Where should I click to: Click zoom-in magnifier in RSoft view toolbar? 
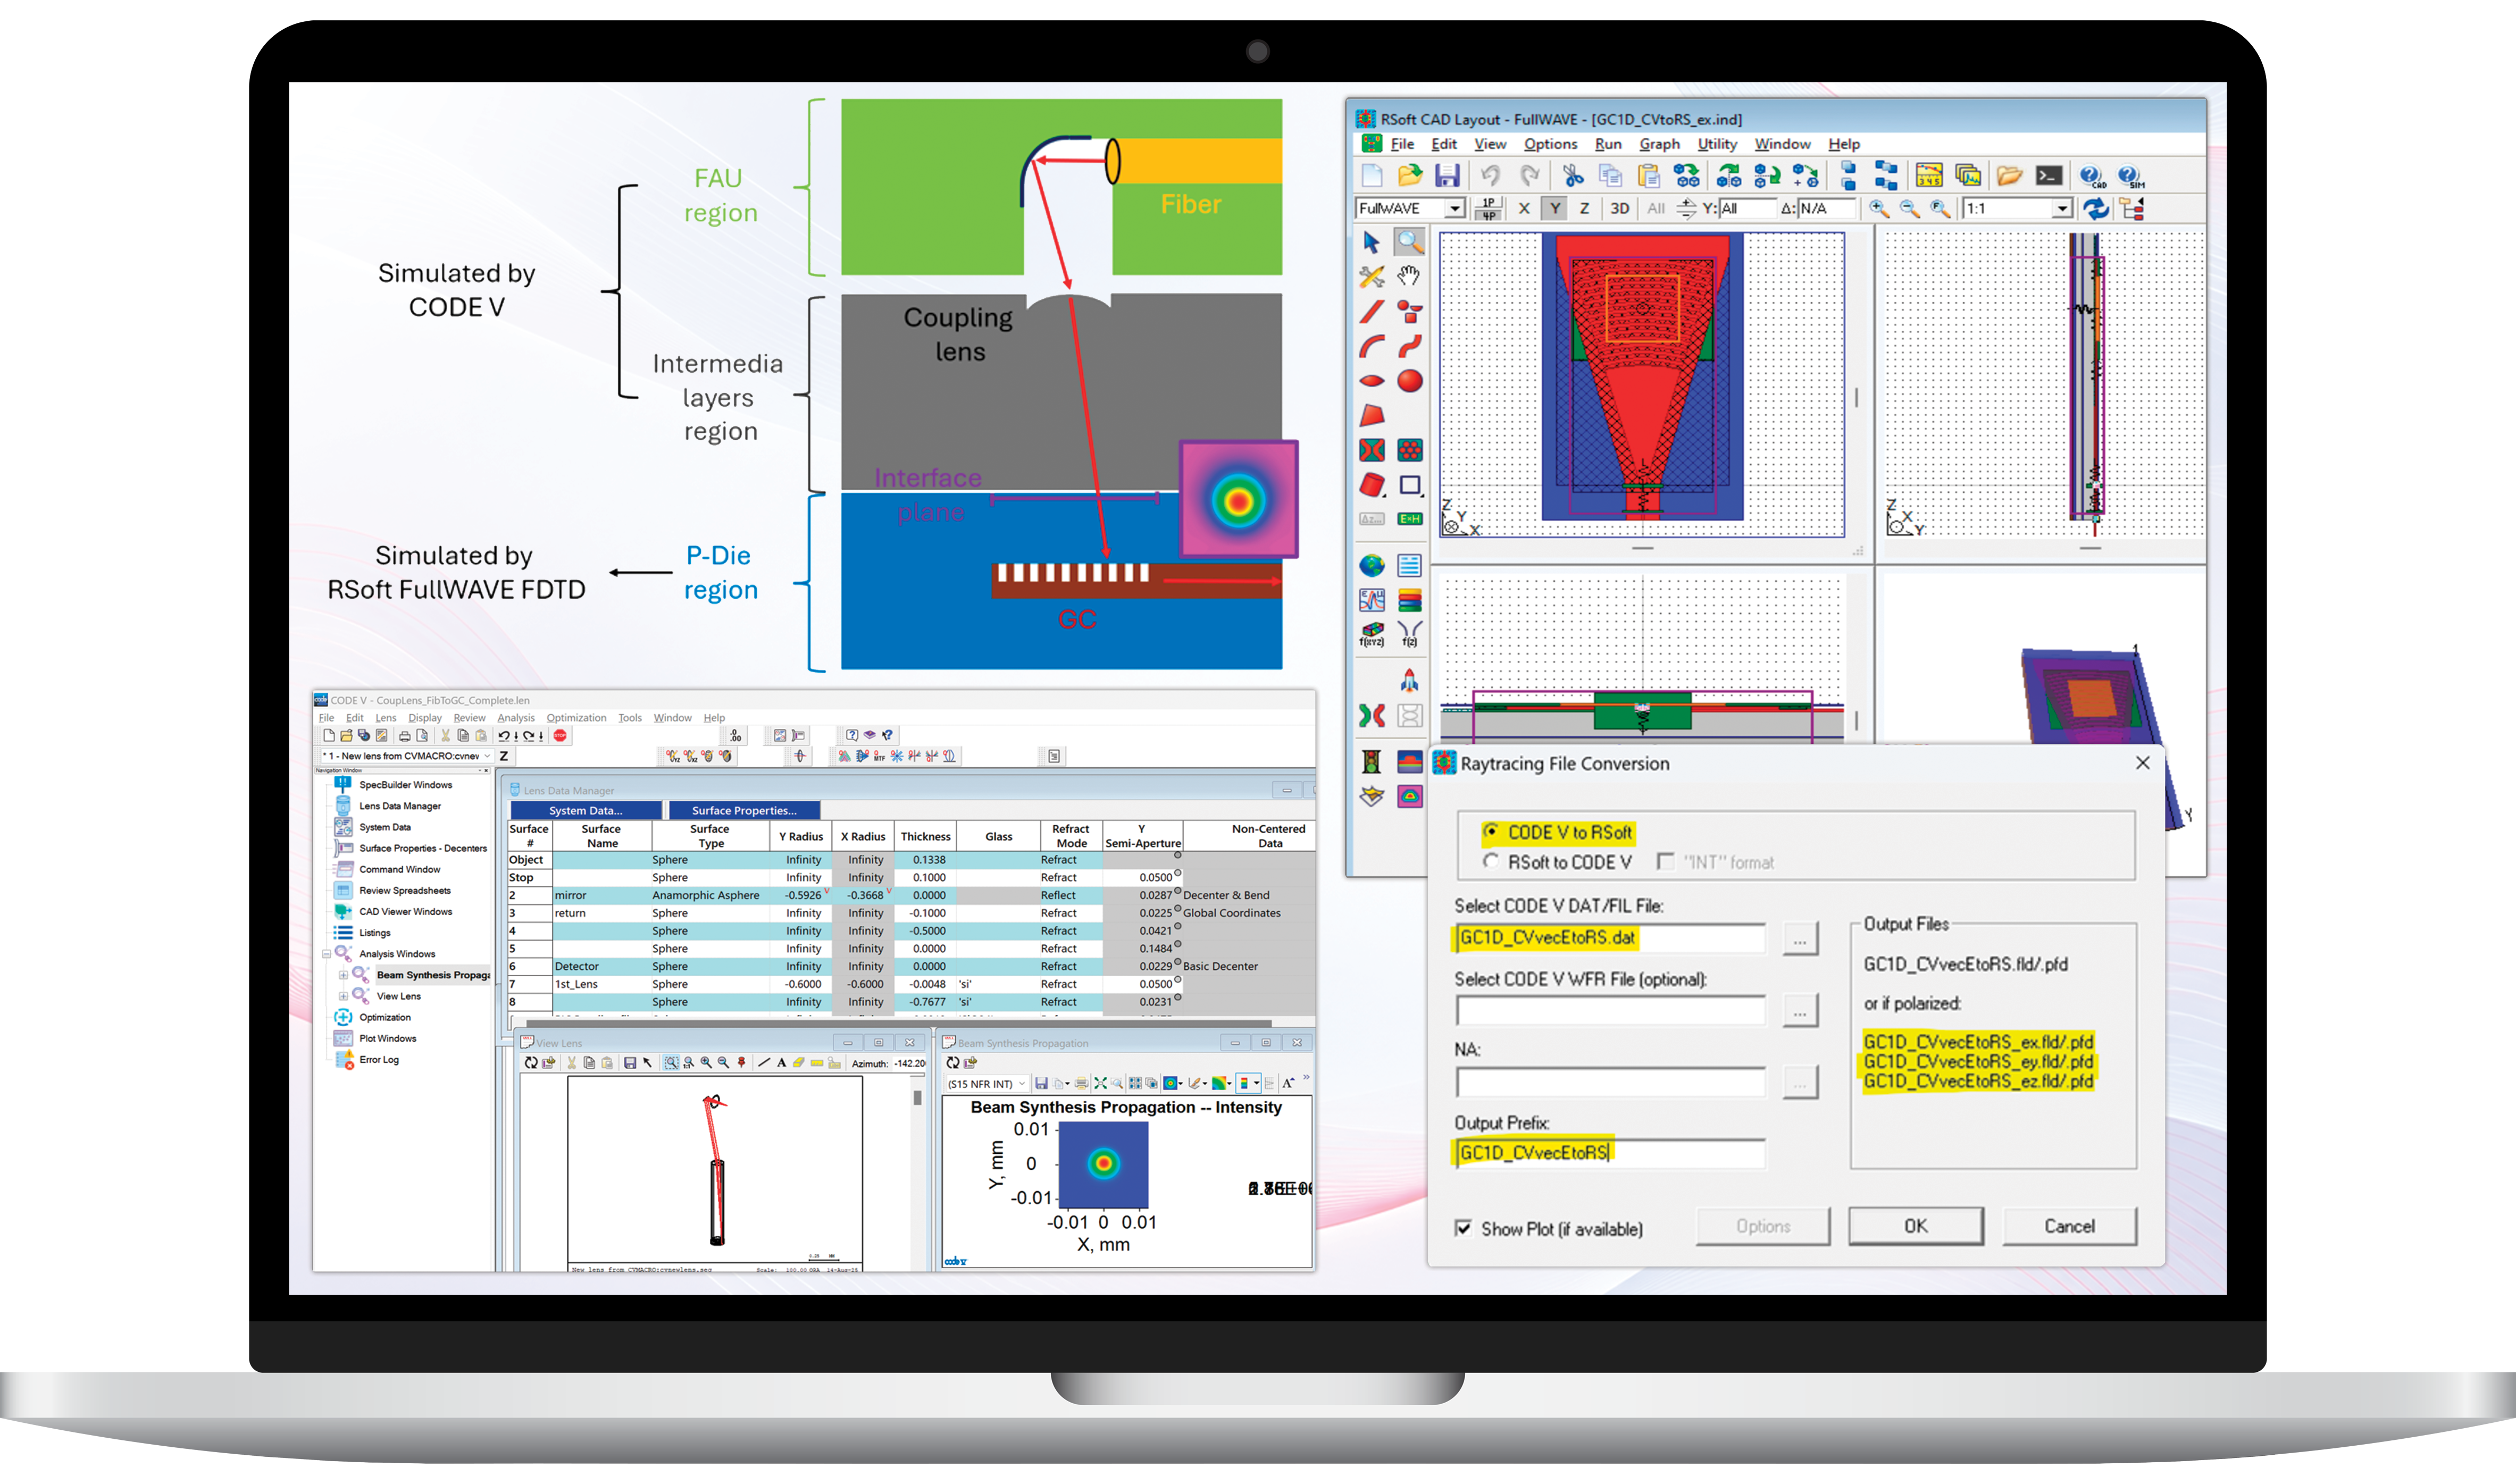1879,208
